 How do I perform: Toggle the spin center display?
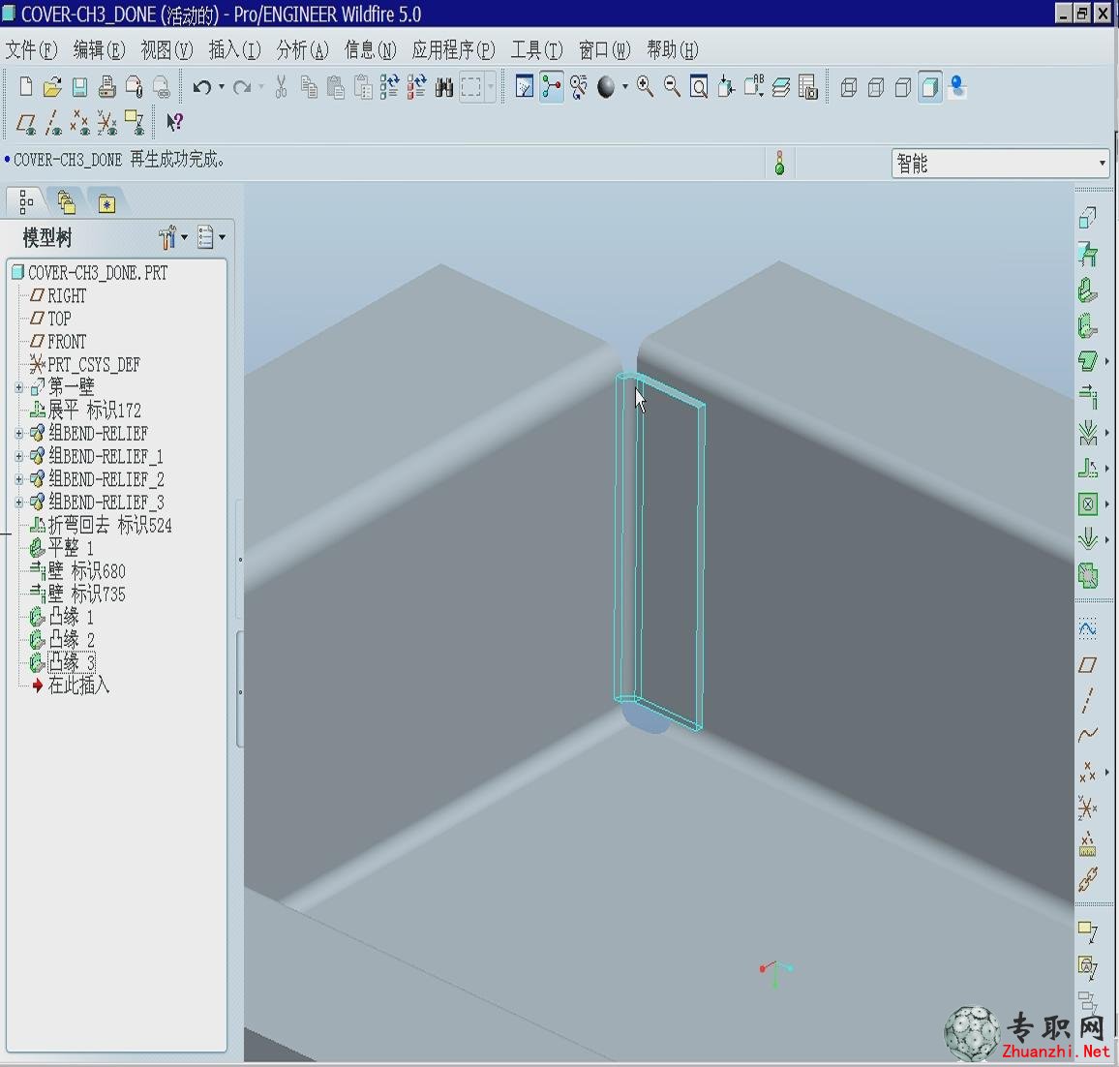click(551, 87)
